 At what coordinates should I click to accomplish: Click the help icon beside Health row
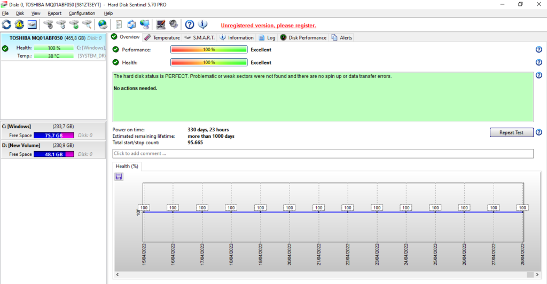[539, 62]
